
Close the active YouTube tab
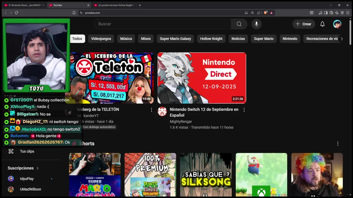click(88, 5)
